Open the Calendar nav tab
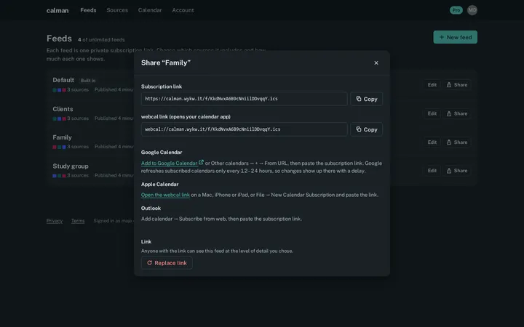This screenshot has height=327, width=524. click(x=150, y=10)
